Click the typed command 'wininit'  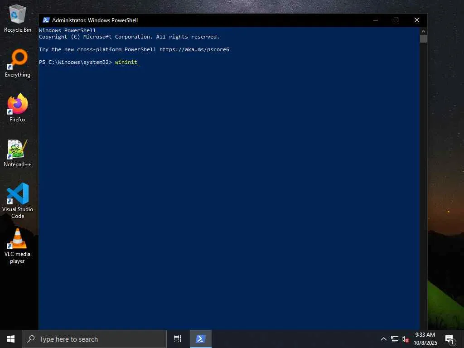pos(126,62)
